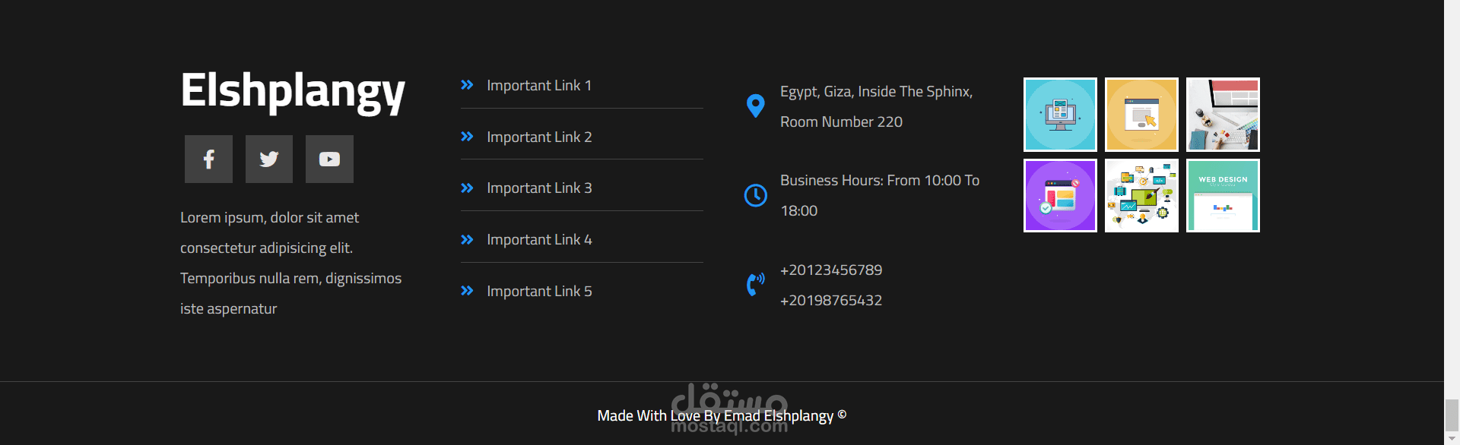
Task: Open Important Link 1
Action: coord(539,86)
